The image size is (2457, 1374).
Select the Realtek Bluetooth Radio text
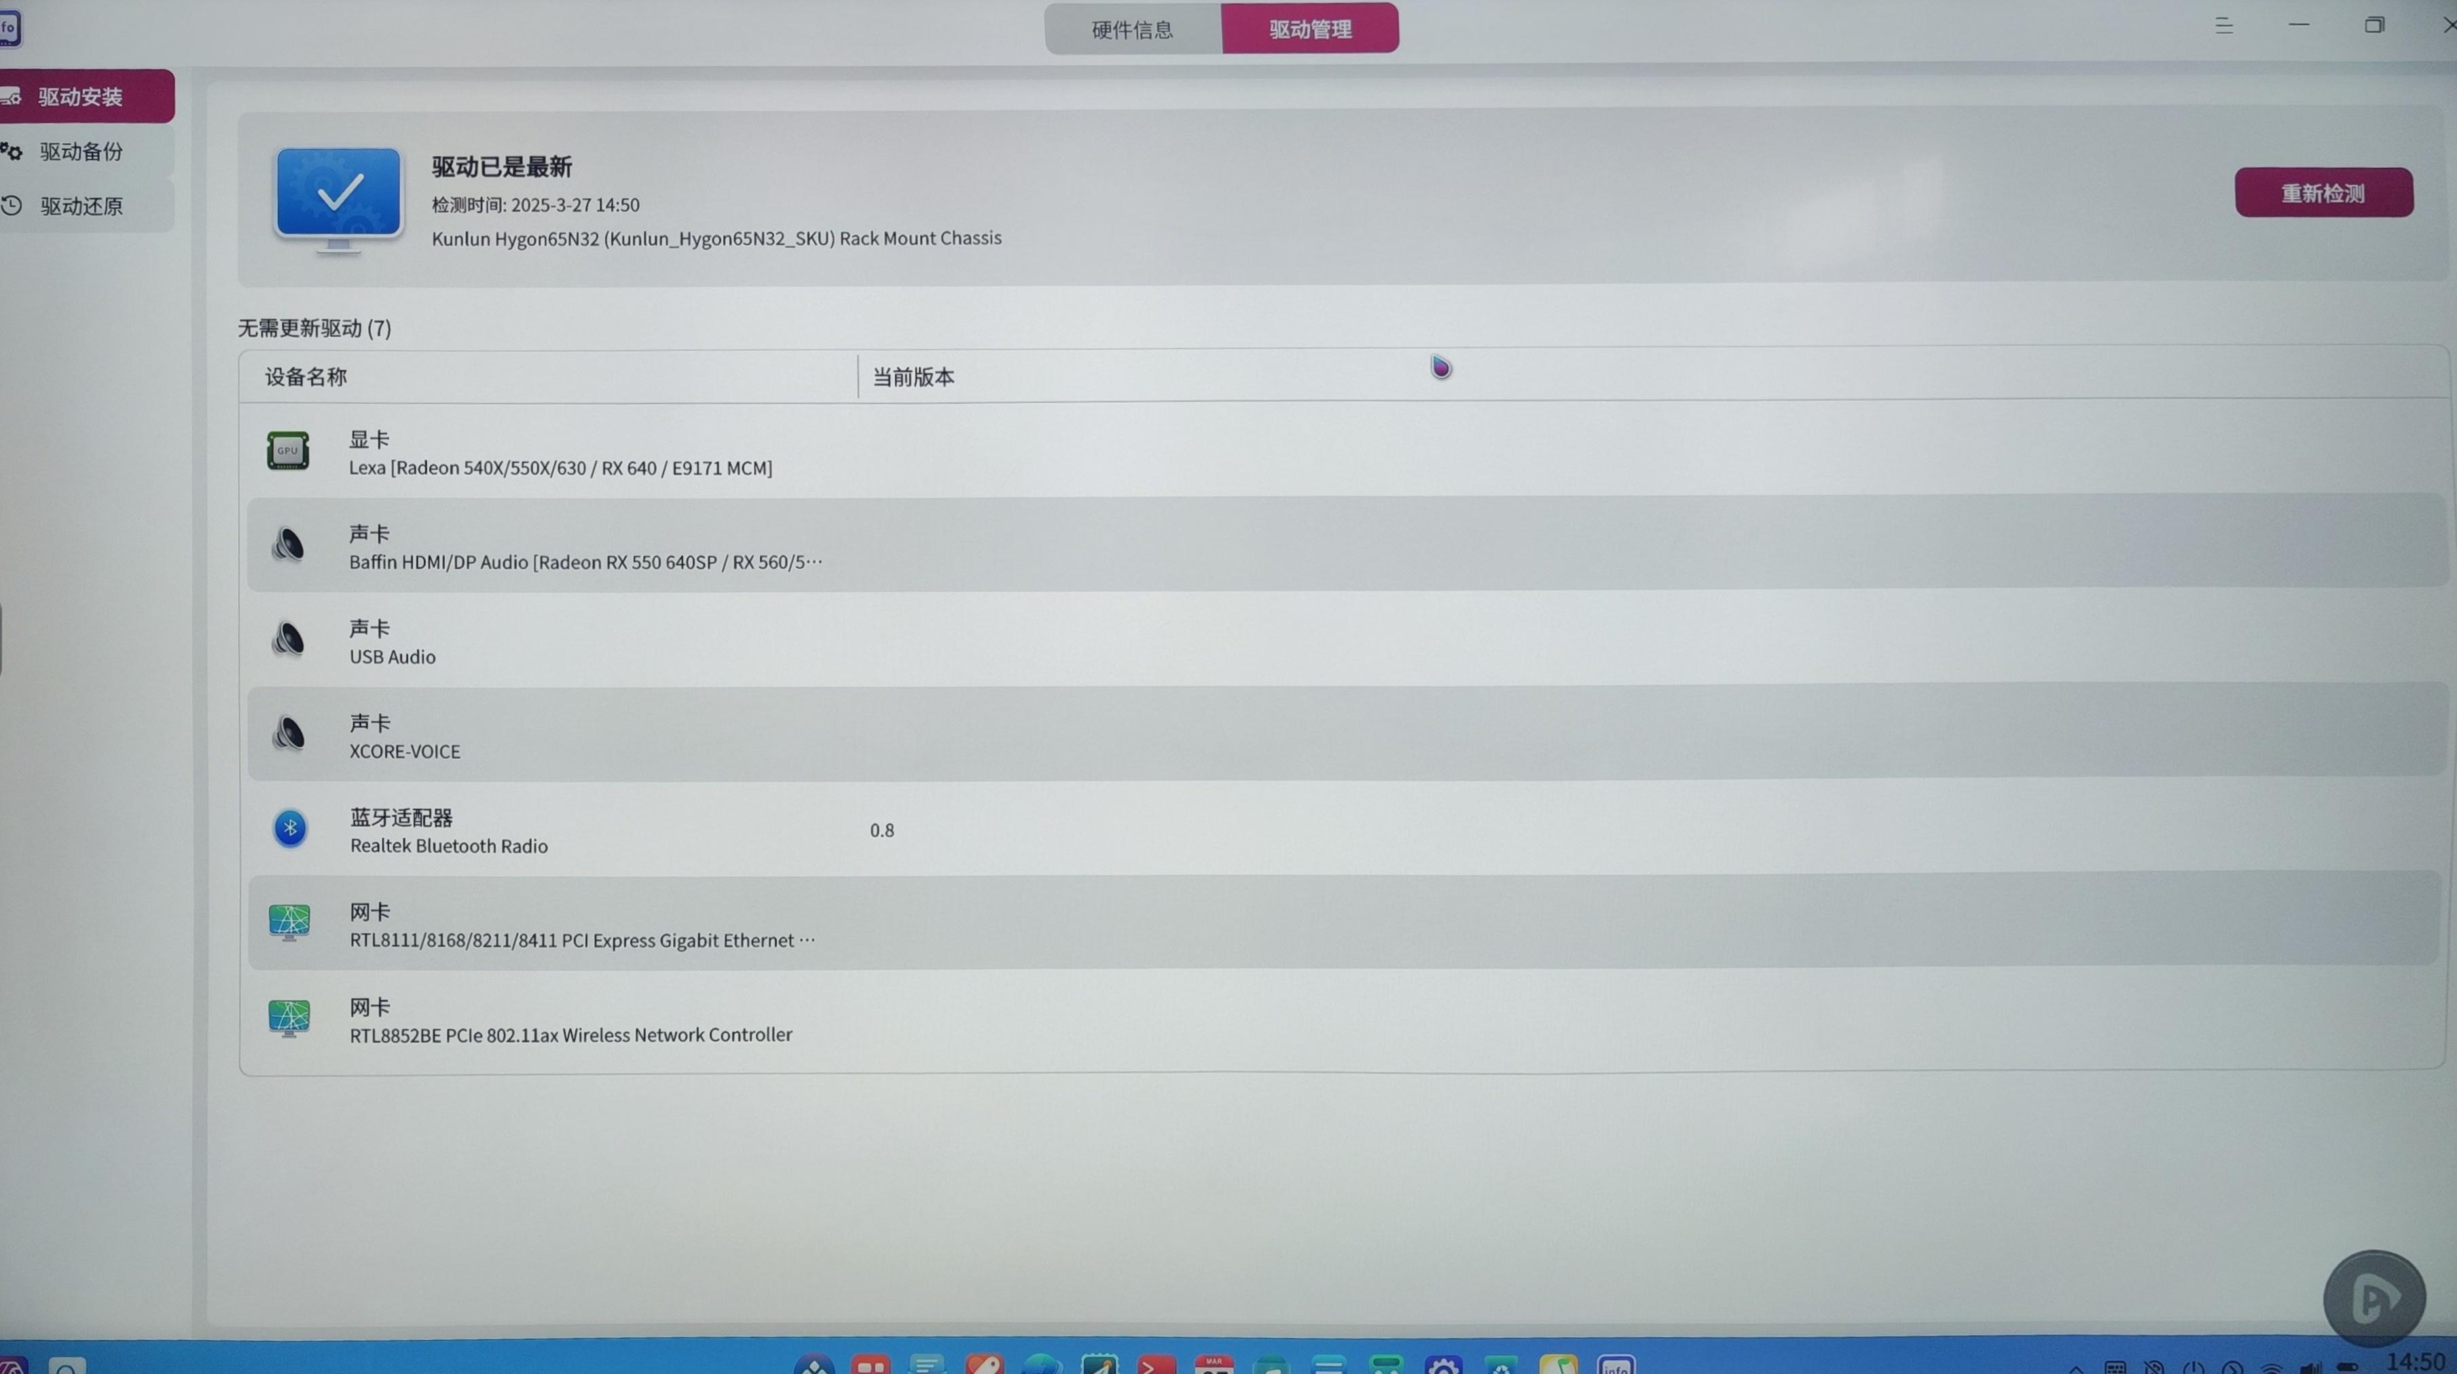point(448,846)
